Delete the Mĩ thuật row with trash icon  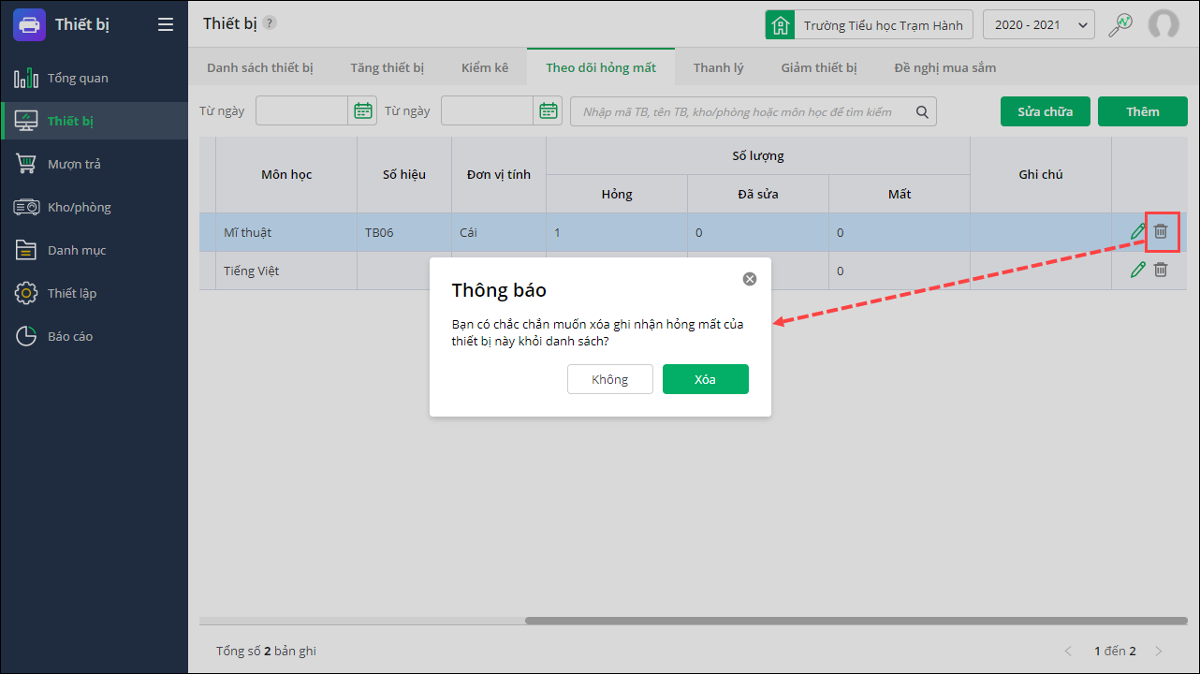pos(1161,231)
